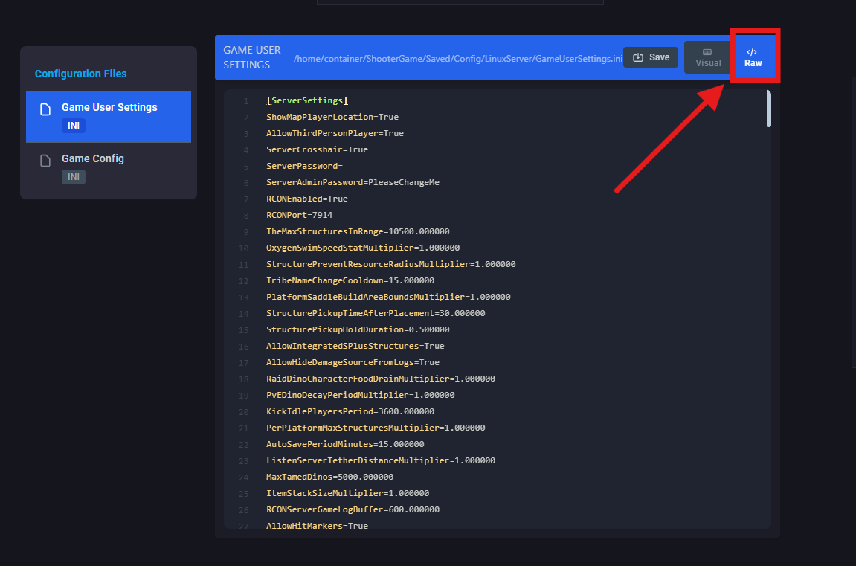
Task: Place cursor on ServerPassword= line
Action: (304, 166)
